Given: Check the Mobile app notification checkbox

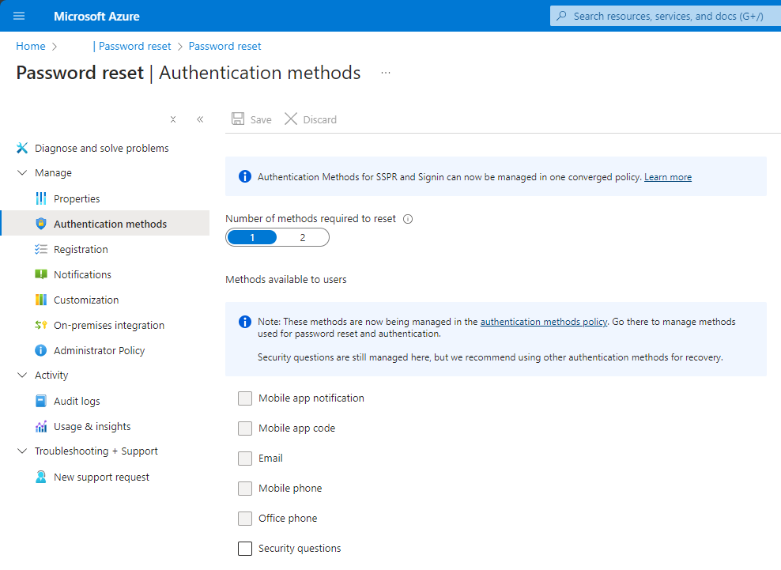Looking at the screenshot, I should pyautogui.click(x=245, y=398).
